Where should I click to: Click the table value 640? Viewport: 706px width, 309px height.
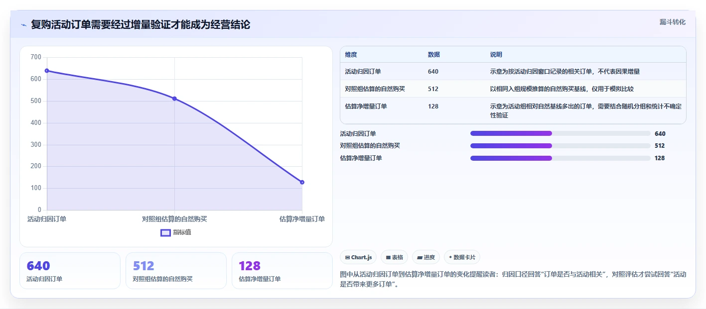pos(433,72)
